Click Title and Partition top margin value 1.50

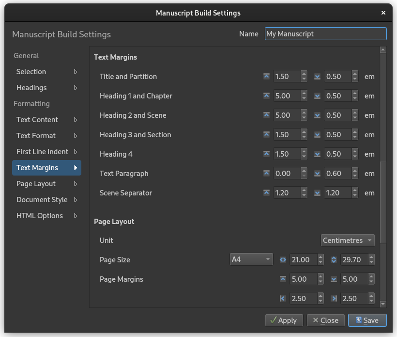pos(287,76)
